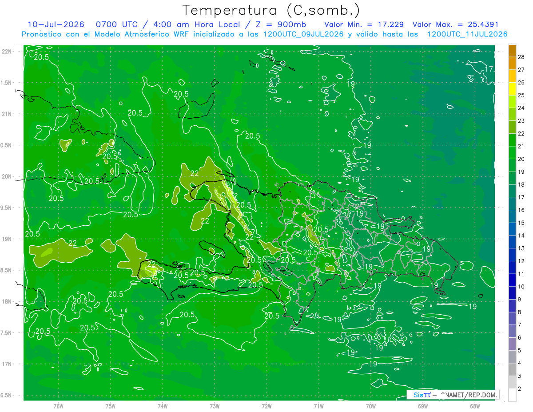
Task: Click the 8 label on the color scale
Action: pos(520,312)
